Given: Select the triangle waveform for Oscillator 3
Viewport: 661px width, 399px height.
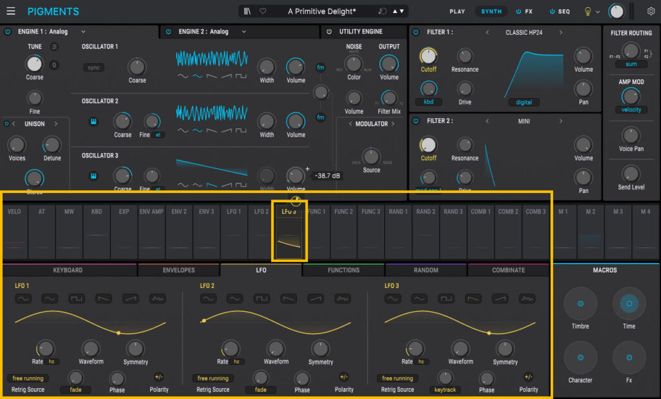Looking at the screenshot, I should 197,185.
